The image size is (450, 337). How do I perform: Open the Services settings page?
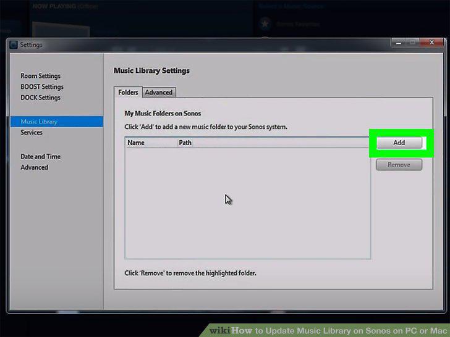tap(32, 132)
